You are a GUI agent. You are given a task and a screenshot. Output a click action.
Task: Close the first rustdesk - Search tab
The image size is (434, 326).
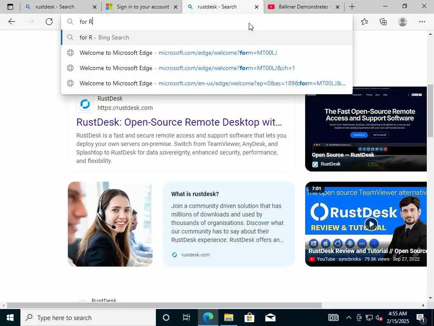click(x=95, y=7)
